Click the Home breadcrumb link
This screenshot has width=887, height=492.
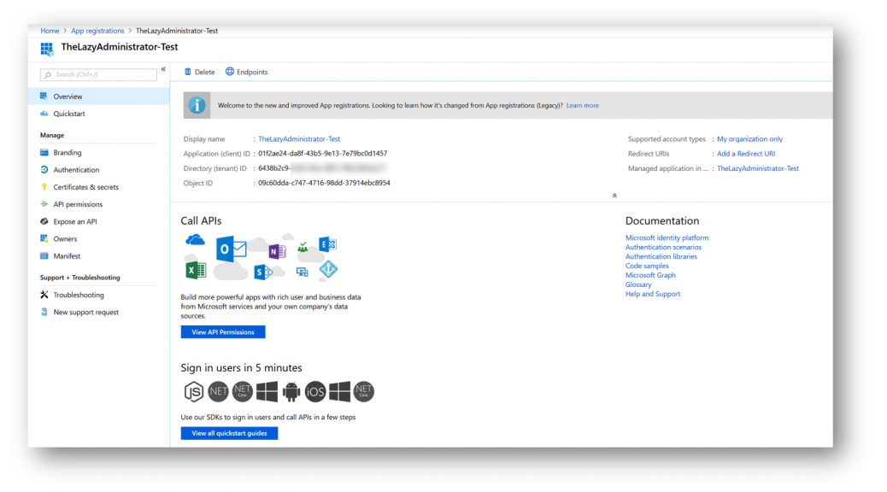click(x=50, y=31)
